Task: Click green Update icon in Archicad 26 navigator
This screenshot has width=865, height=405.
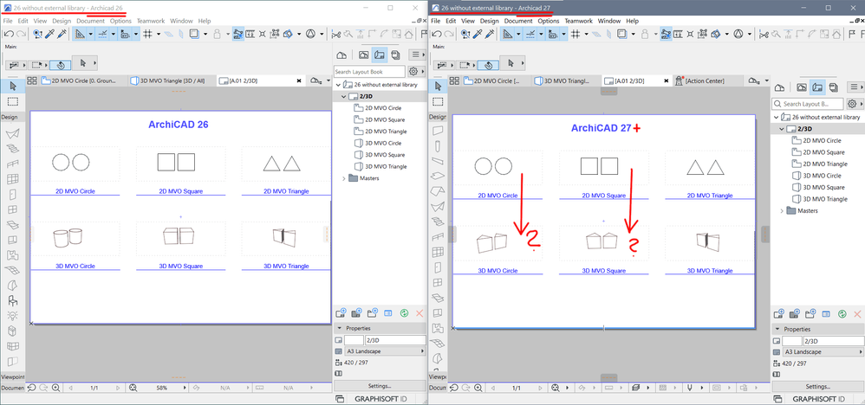Action: coord(404,313)
